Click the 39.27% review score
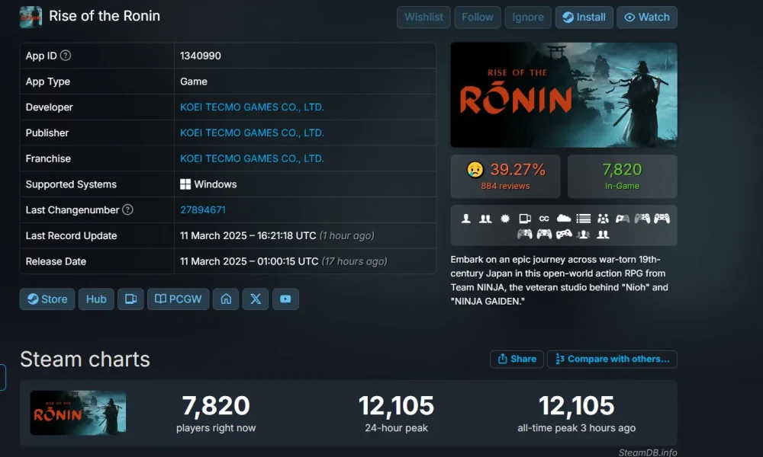The height and width of the screenshot is (457, 763). 518,170
